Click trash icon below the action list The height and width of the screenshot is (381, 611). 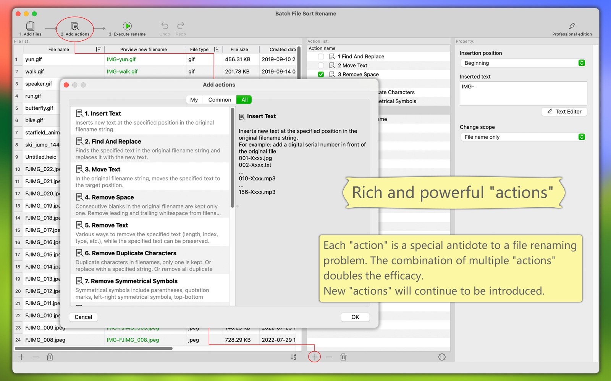343,357
